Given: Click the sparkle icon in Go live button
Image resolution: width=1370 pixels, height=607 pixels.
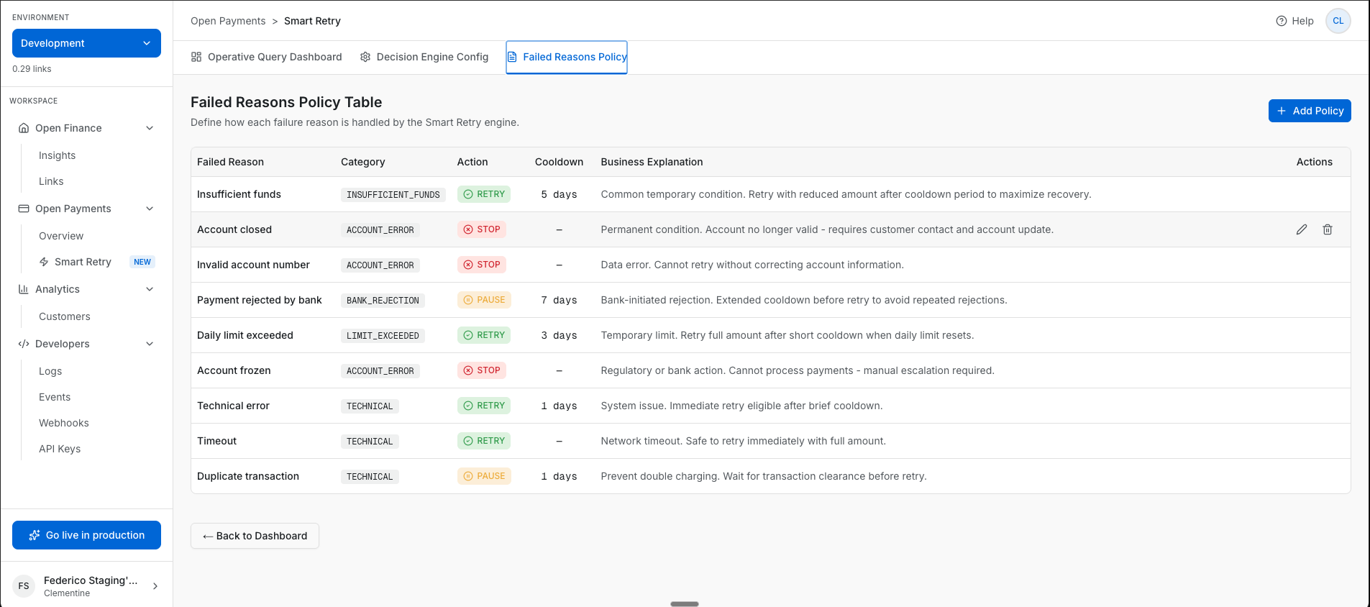Looking at the screenshot, I should [x=35, y=535].
